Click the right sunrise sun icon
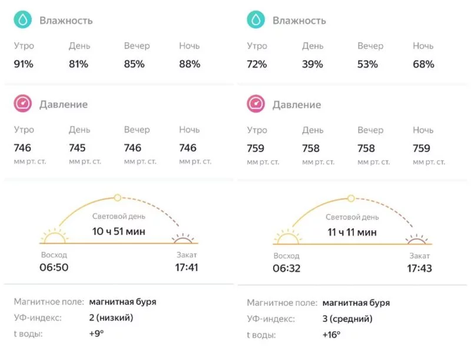The width and height of the screenshot is (471, 353). coord(288,237)
